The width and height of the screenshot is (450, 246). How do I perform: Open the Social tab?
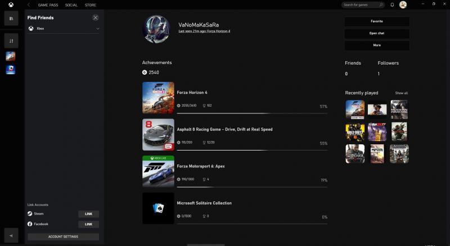[71, 4]
